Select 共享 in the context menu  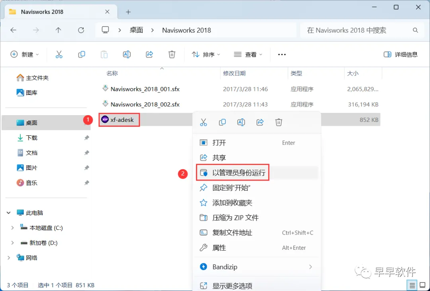coord(257,158)
